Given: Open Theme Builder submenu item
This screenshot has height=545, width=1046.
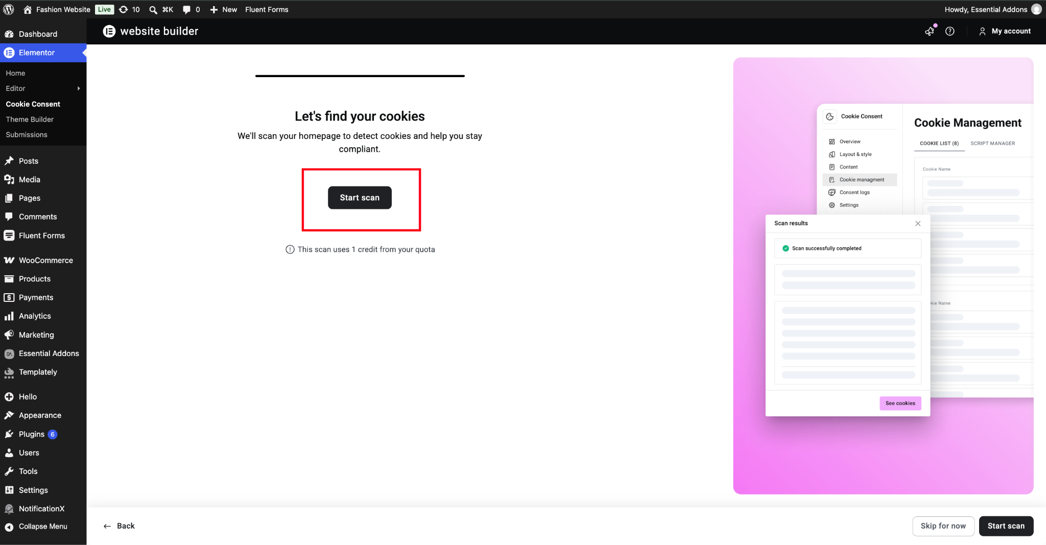Looking at the screenshot, I should point(30,119).
